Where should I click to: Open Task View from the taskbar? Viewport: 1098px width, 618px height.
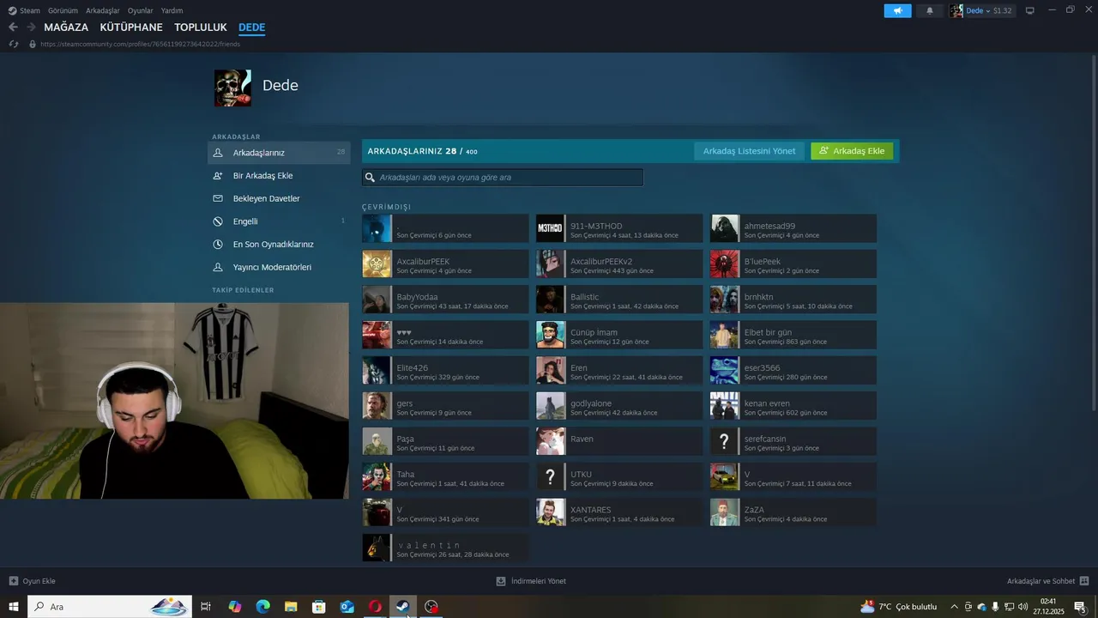[x=206, y=607]
